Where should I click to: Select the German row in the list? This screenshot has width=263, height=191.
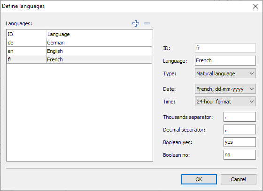coord(79,43)
